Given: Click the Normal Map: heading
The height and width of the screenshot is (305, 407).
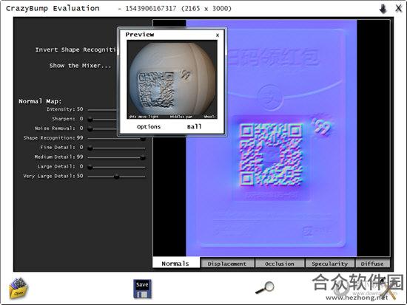Looking at the screenshot, I should coord(40,101).
